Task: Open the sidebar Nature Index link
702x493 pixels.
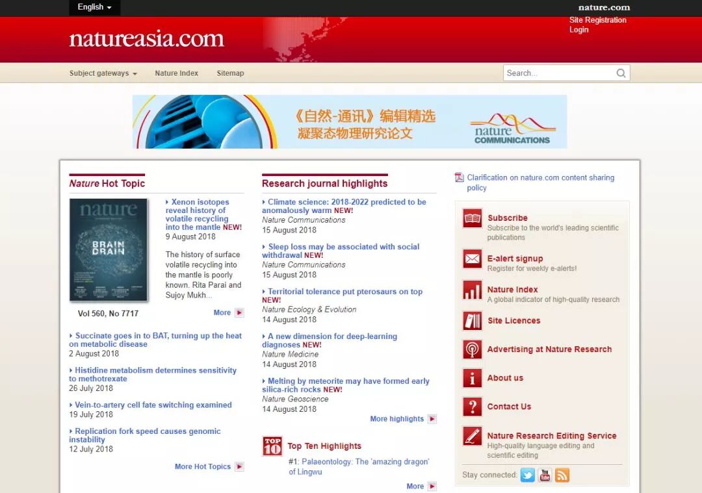Action: (x=512, y=290)
